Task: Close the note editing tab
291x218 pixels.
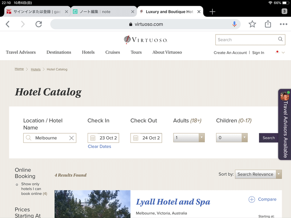Action: click(x=132, y=12)
